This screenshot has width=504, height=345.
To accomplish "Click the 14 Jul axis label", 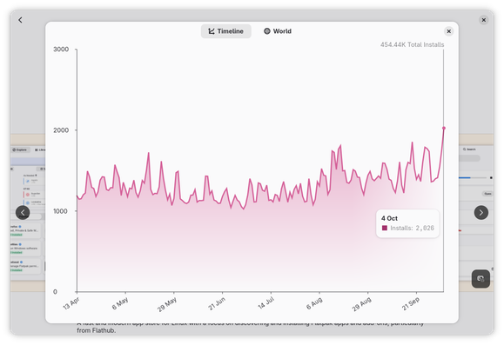I will pos(266,303).
